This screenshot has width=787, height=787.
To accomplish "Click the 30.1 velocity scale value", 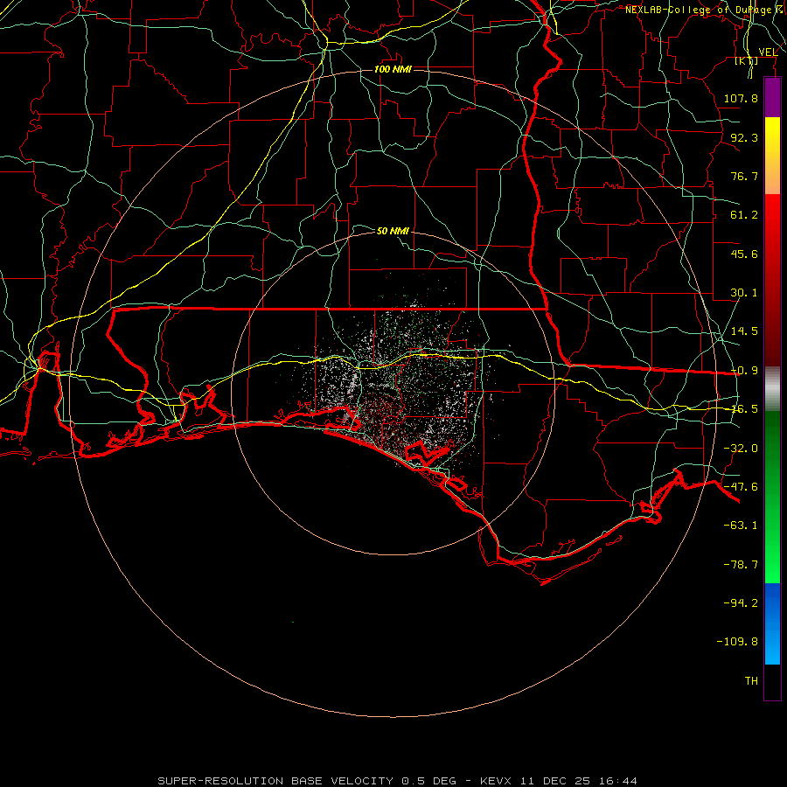I will coord(744,293).
